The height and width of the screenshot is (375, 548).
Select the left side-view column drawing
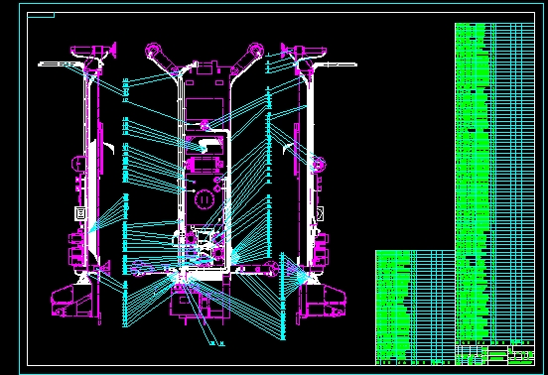[x=77, y=184]
